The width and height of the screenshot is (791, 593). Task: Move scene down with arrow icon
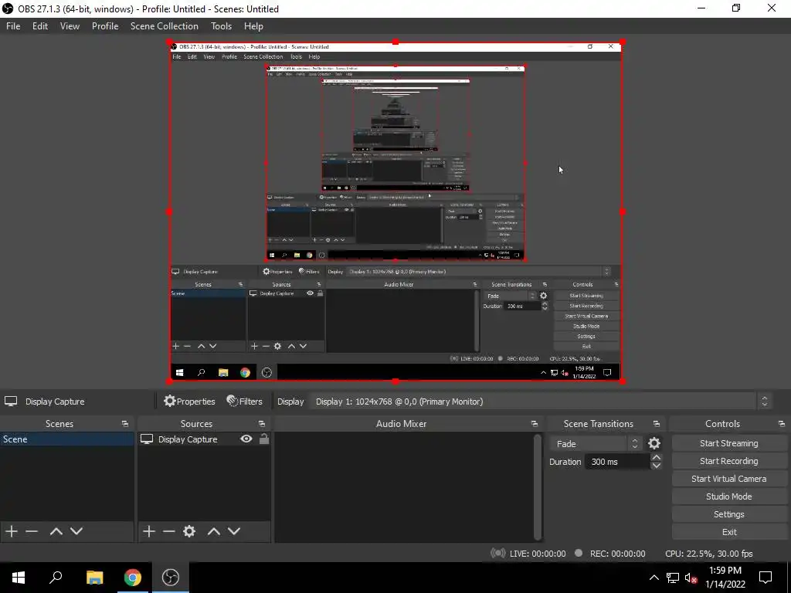(x=76, y=531)
